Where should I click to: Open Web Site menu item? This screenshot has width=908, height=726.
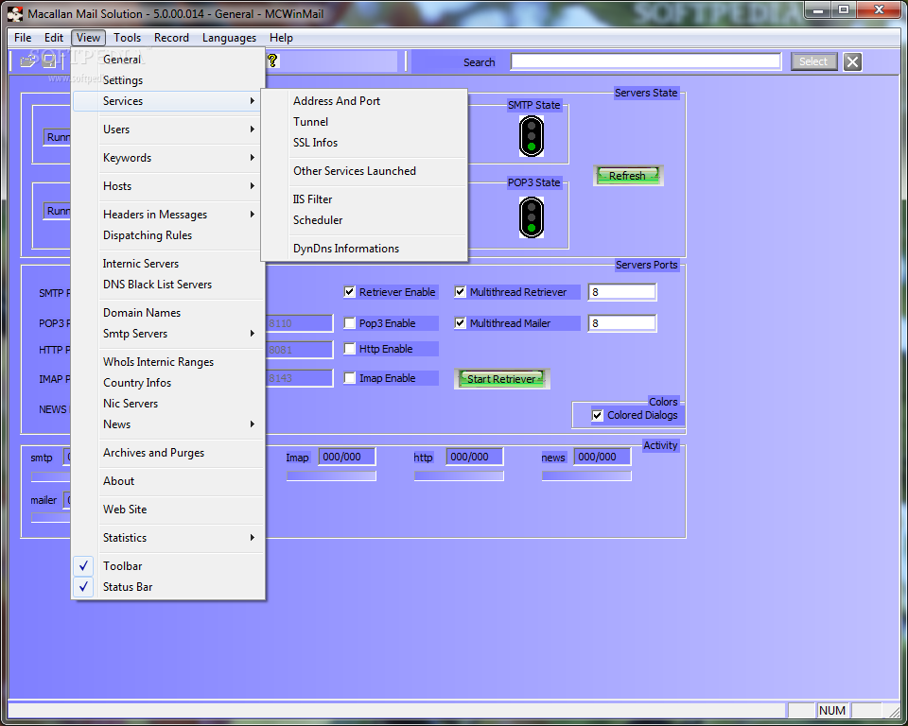[x=168, y=510]
